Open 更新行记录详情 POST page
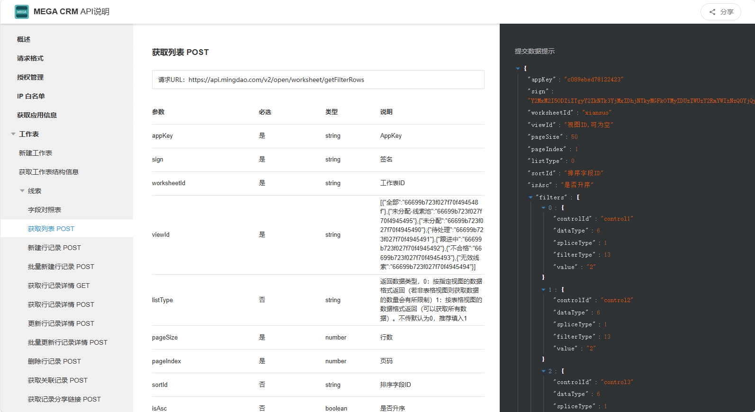The image size is (755, 412). click(61, 323)
